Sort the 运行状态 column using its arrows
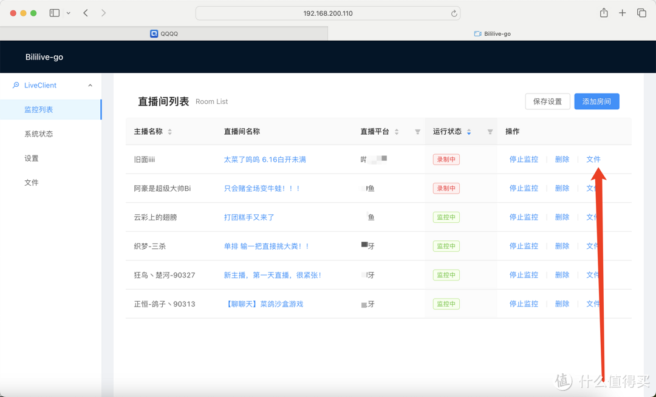 tap(468, 131)
